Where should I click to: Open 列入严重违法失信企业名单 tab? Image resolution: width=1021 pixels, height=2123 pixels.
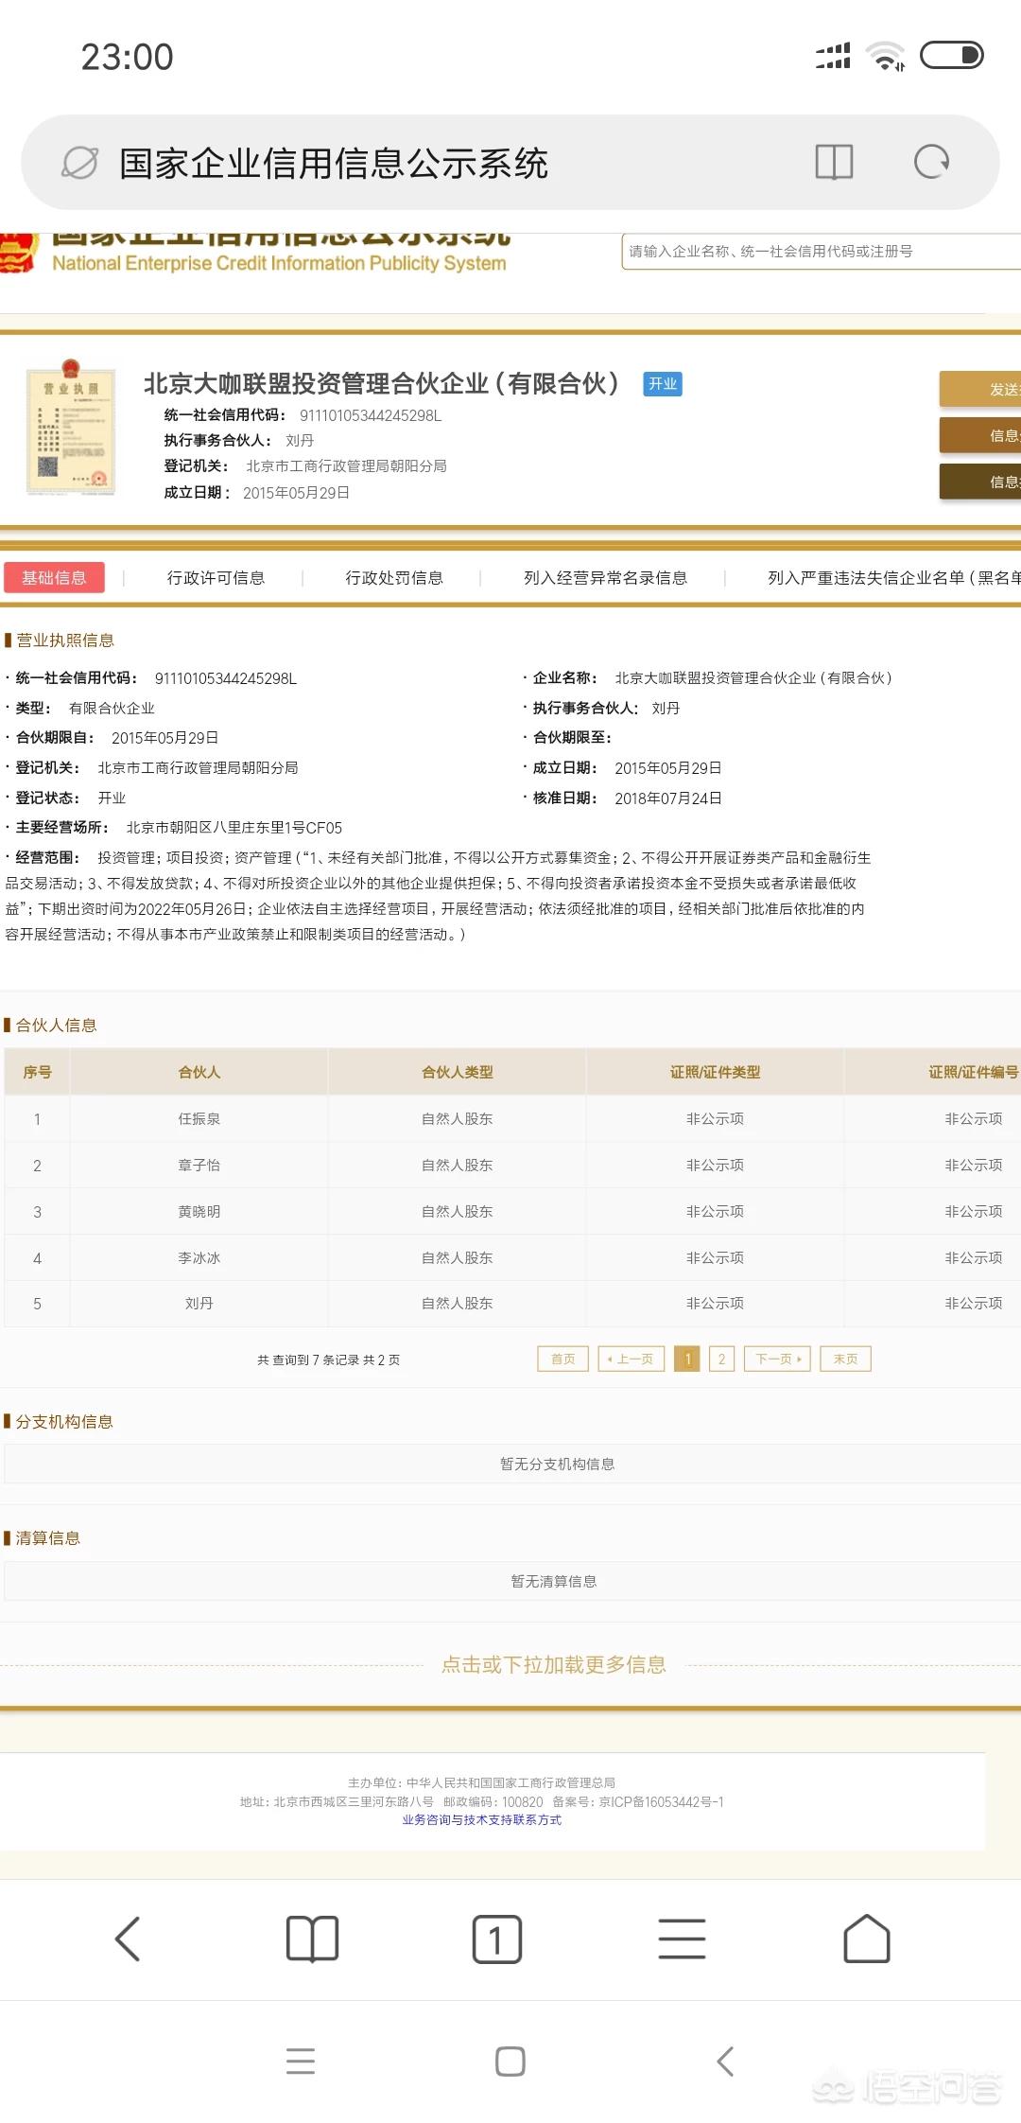pos(893,578)
